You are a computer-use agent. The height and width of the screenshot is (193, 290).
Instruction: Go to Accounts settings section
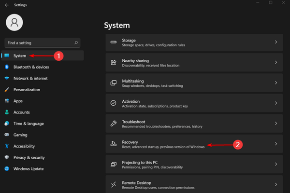click(22, 112)
